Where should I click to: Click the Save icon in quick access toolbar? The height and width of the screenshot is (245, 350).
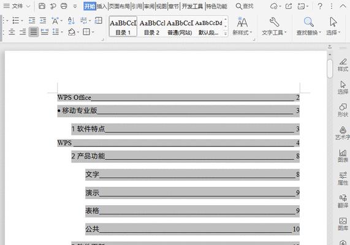[42, 6]
